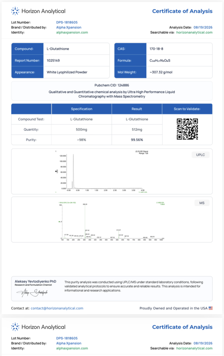
Task: Click the Certificate of Analysis title on the second page
Action: [182, 327]
